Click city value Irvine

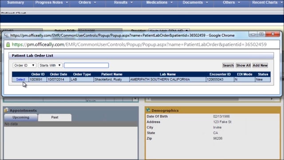click(217, 128)
